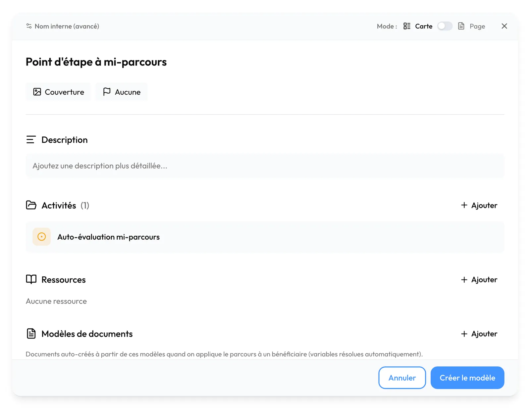Click the Description section heading
The image size is (530, 408).
pyautogui.click(x=65, y=140)
